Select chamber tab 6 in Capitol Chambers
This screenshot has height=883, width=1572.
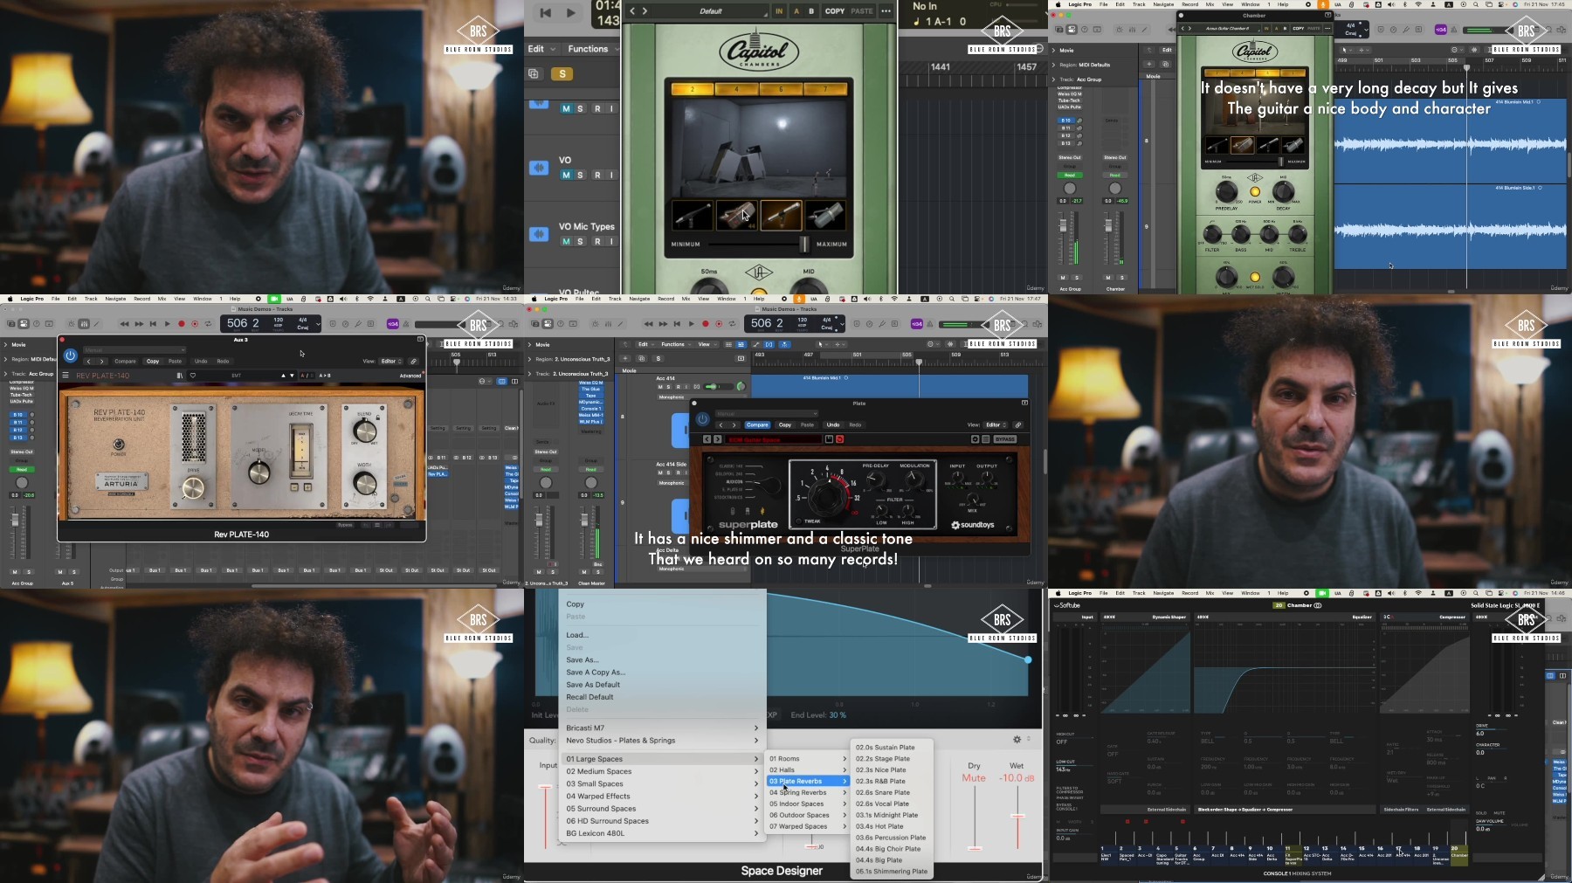(781, 89)
